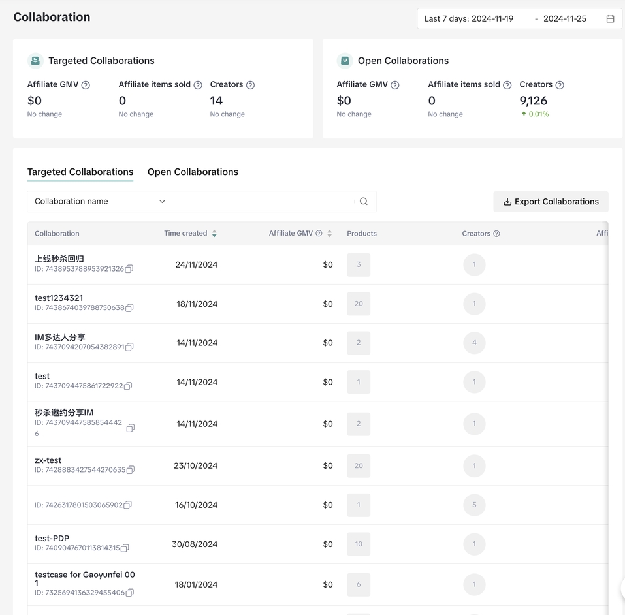View creators badge showing 4 for IM多达人分享
The height and width of the screenshot is (615, 625).
point(474,343)
